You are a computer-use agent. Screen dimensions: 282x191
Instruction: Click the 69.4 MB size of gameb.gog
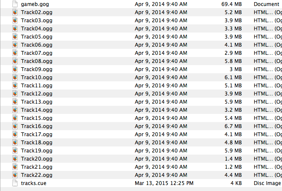pos(232,4)
